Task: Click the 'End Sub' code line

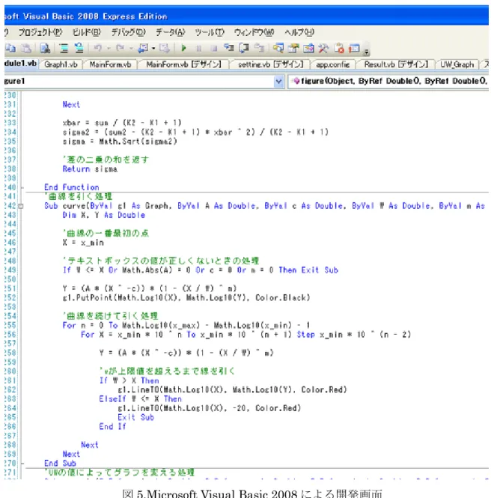Action: click(x=60, y=464)
